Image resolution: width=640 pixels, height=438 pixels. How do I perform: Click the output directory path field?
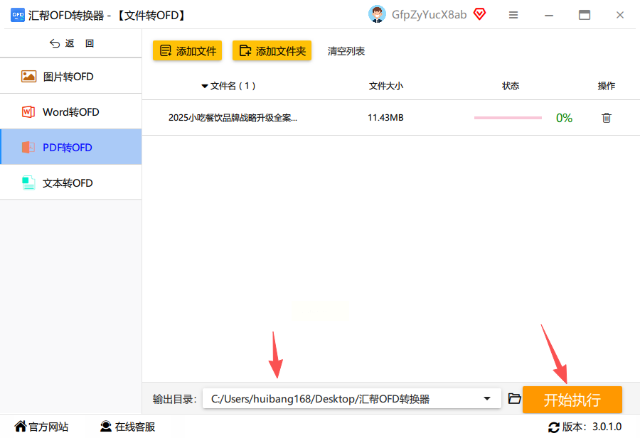tap(352, 398)
